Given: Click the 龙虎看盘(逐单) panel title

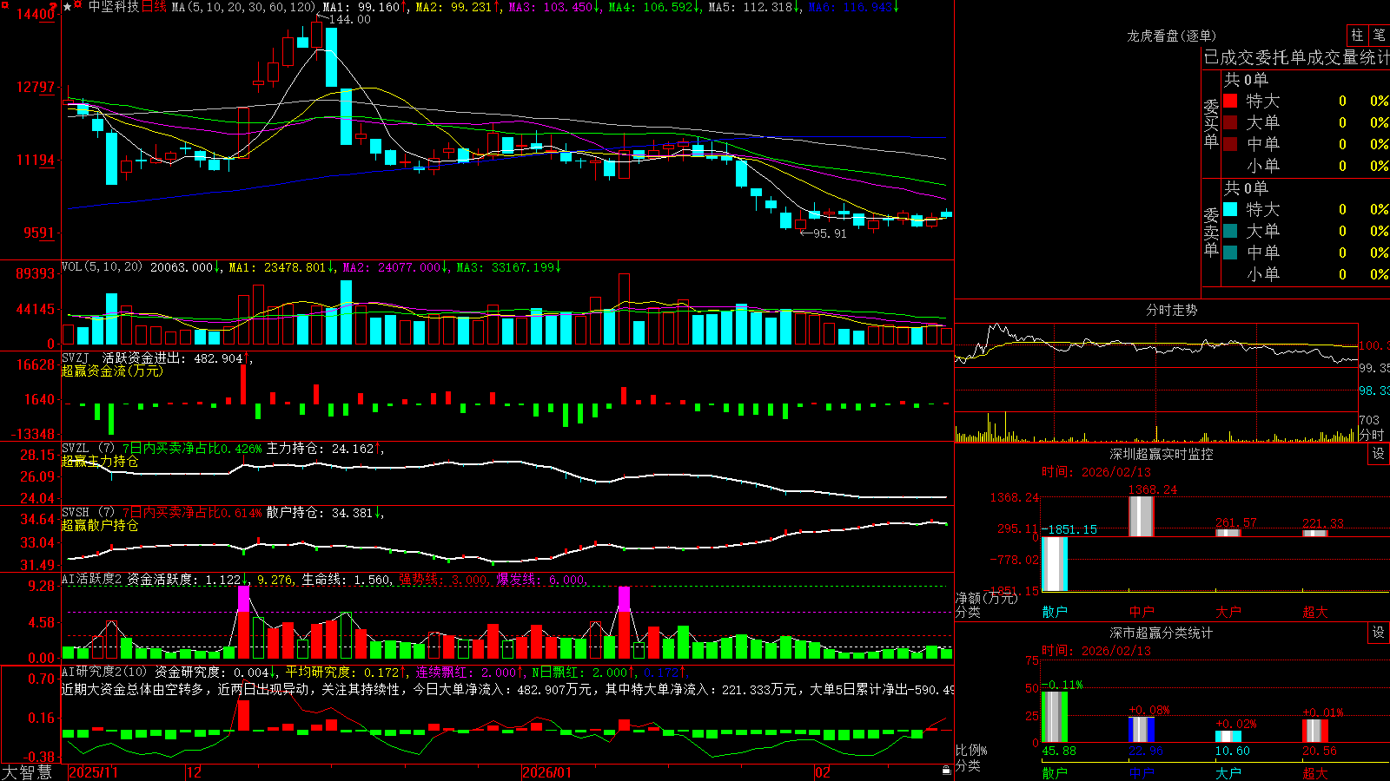Looking at the screenshot, I should pos(1171,36).
